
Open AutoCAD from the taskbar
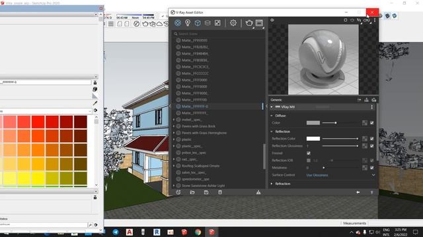pos(130,232)
